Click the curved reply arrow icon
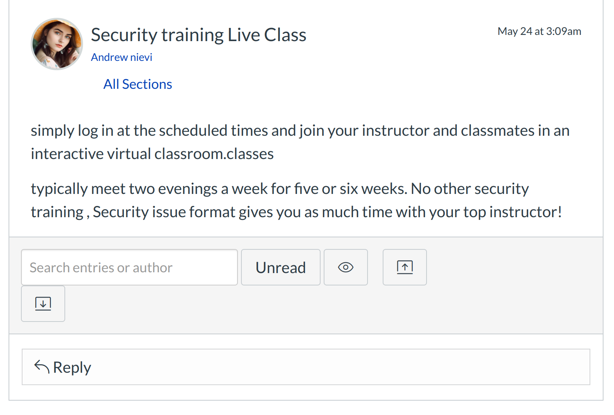Image resolution: width=614 pixels, height=415 pixels. click(42, 367)
